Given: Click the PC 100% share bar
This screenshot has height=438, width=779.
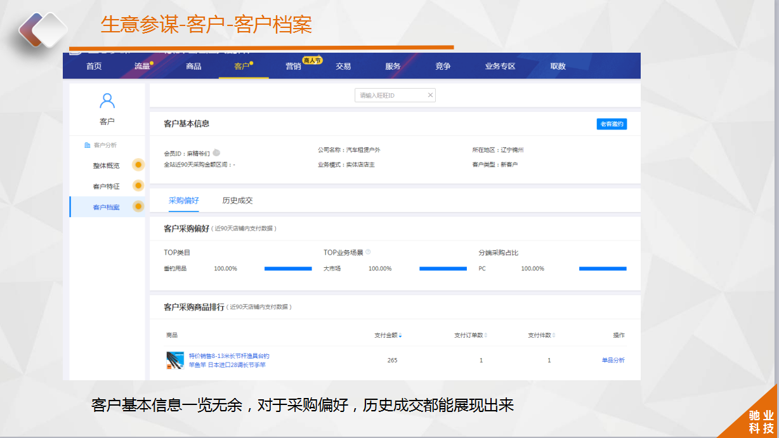Looking at the screenshot, I should tap(603, 269).
